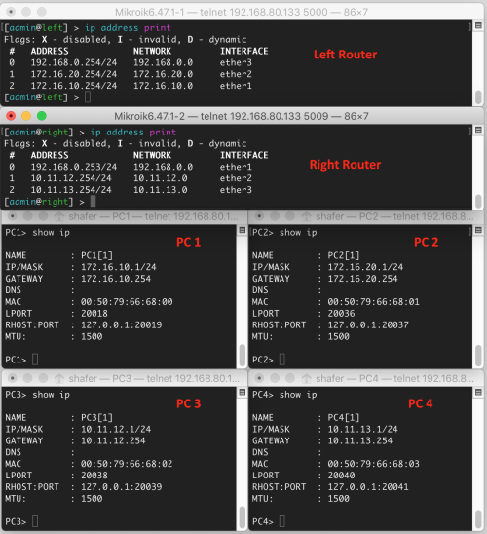Image resolution: width=487 pixels, height=534 pixels.
Task: Click the cursor at the PC4> prompt
Action: (281, 521)
